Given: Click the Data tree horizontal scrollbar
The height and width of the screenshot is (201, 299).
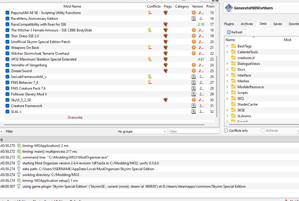Looking at the screenshot, I should 264,124.
